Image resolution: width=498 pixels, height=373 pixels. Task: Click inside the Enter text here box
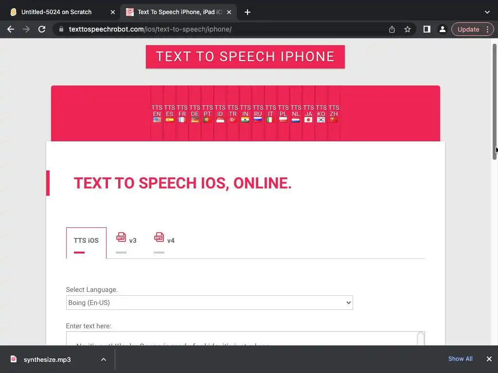tap(245, 339)
